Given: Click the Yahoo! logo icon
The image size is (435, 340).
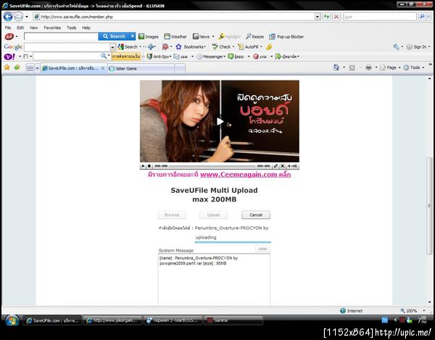Looking at the screenshot, I should coord(9,57).
